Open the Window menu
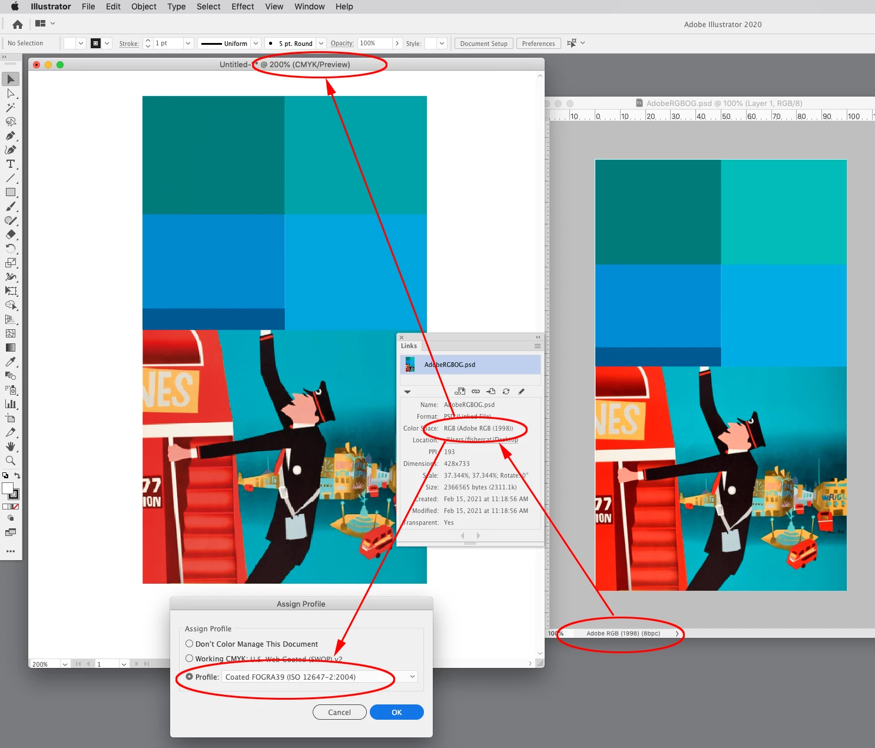 (x=309, y=6)
